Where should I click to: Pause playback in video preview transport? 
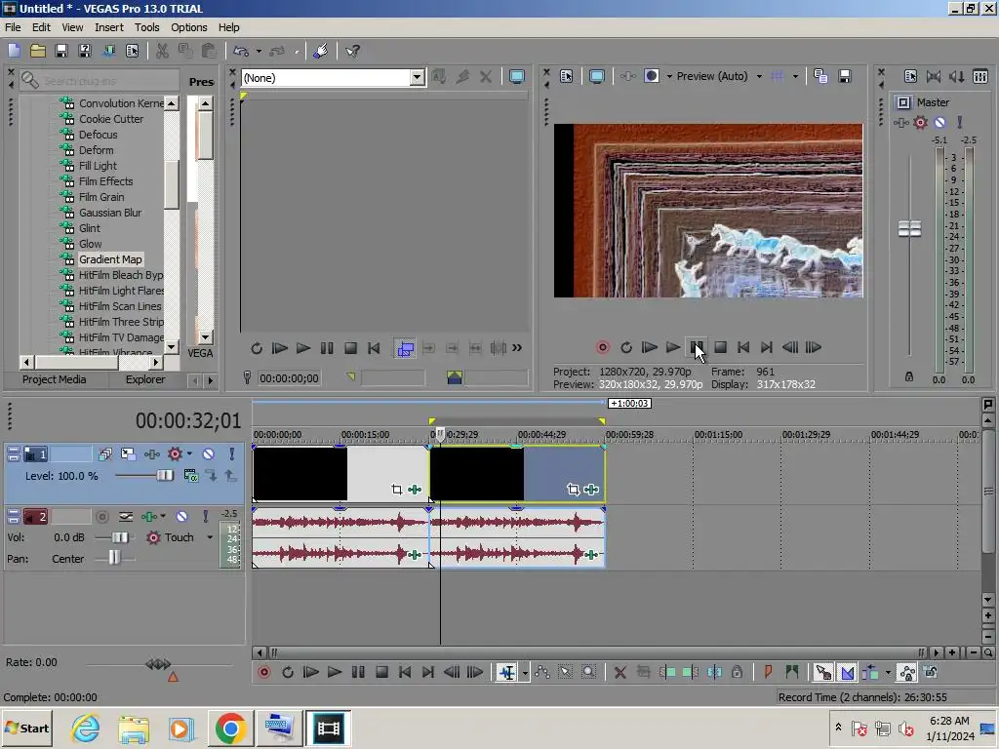[697, 347]
